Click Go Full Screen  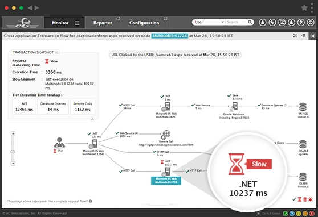268,214
